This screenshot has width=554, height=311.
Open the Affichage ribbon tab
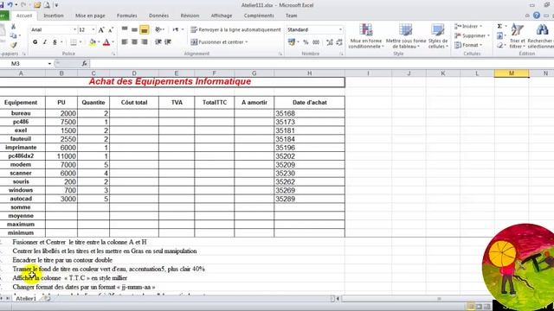tap(222, 16)
